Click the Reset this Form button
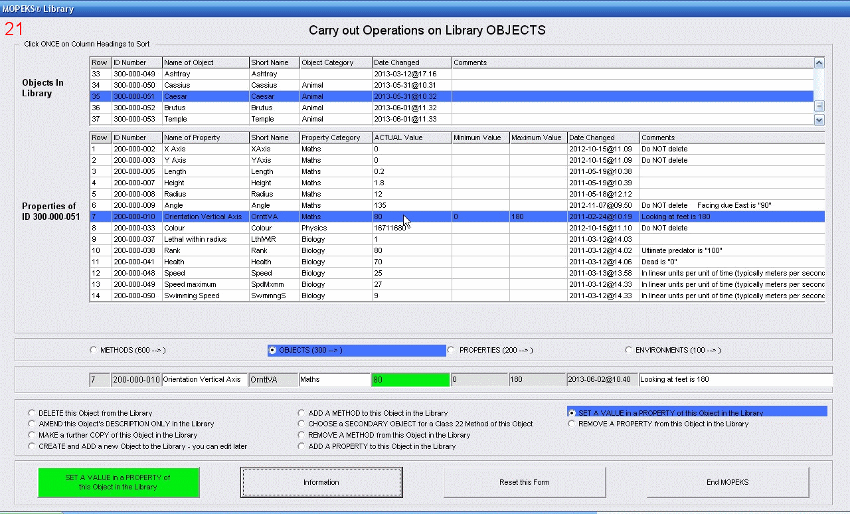 click(x=525, y=482)
